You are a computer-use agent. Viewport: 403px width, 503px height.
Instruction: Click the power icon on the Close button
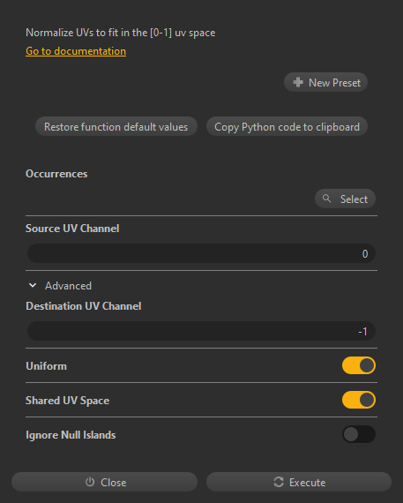point(90,482)
